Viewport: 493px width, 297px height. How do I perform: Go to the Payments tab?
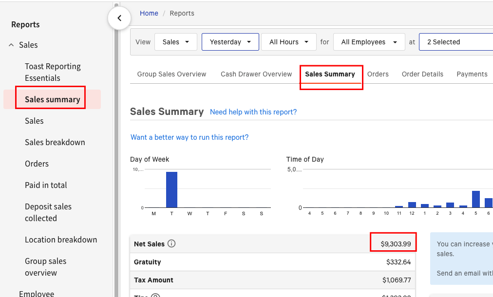(x=472, y=74)
